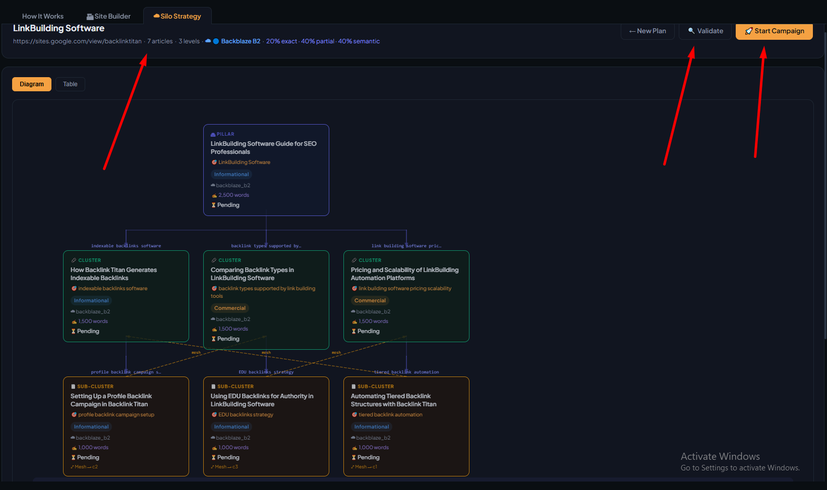Click target icon beside indexable backlinks software keyword

pos(74,289)
